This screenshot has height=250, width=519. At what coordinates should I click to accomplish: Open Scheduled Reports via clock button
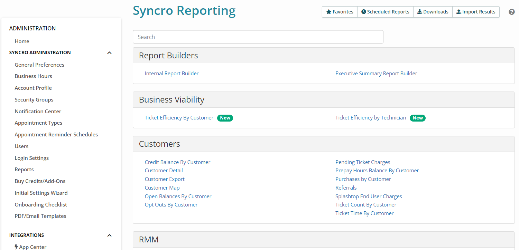[385, 12]
